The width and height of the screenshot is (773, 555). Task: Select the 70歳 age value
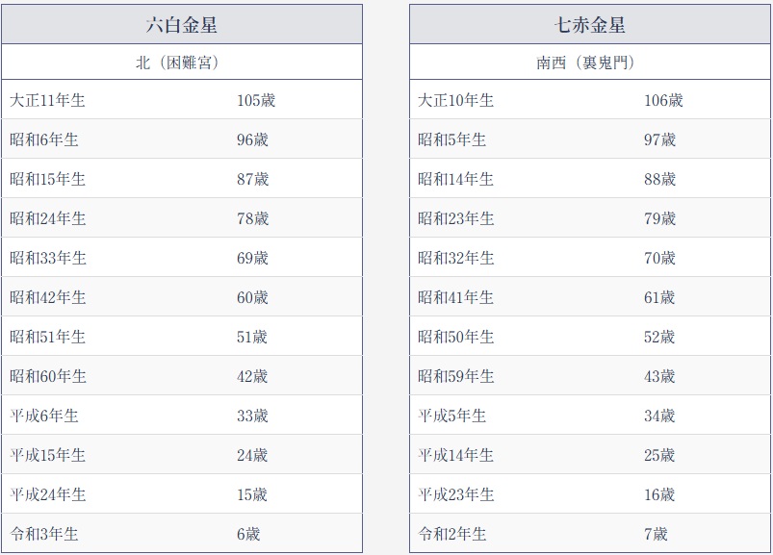[x=659, y=258]
